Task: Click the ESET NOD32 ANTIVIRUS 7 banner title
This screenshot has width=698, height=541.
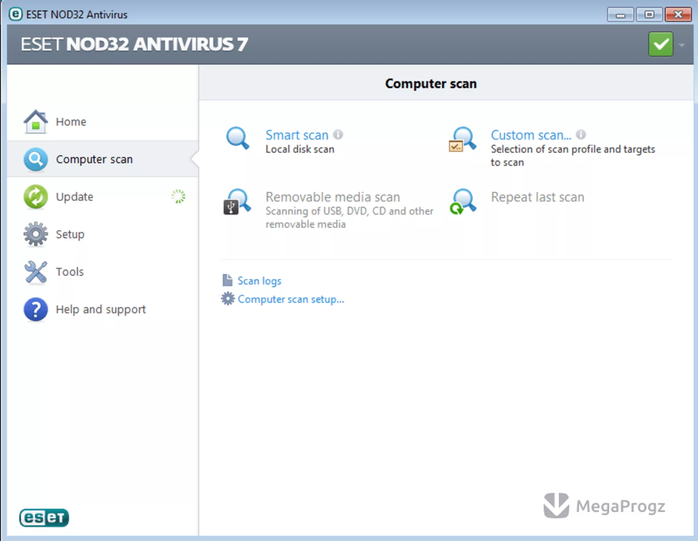Action: tap(134, 44)
